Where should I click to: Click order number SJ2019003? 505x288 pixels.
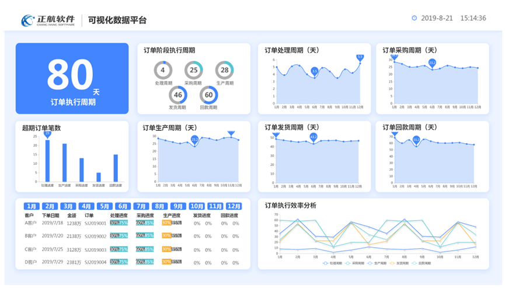click(x=95, y=249)
